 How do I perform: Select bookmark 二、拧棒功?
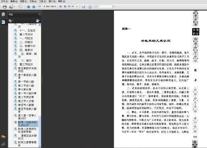coord(26,42)
